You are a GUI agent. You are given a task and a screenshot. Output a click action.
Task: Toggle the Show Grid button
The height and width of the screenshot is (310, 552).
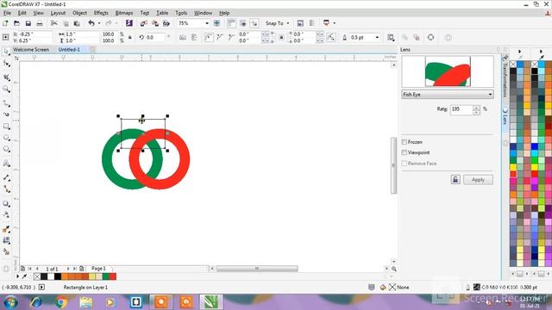coord(243,23)
